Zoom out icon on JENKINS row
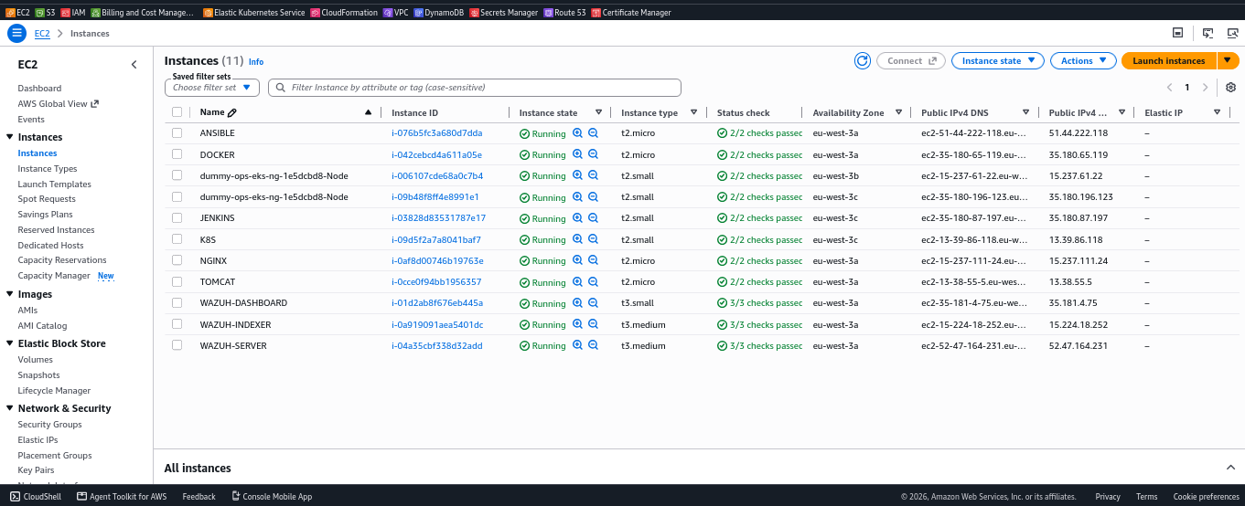 [x=593, y=218]
